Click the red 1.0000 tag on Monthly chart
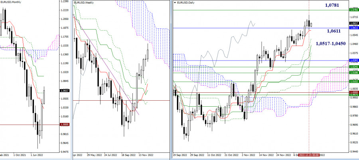This screenshot has height=160, width=359. [64, 124]
